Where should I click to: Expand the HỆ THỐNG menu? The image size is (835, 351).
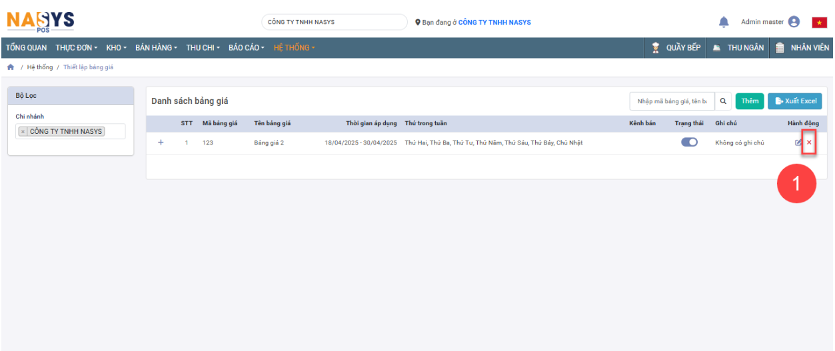pyautogui.click(x=294, y=48)
